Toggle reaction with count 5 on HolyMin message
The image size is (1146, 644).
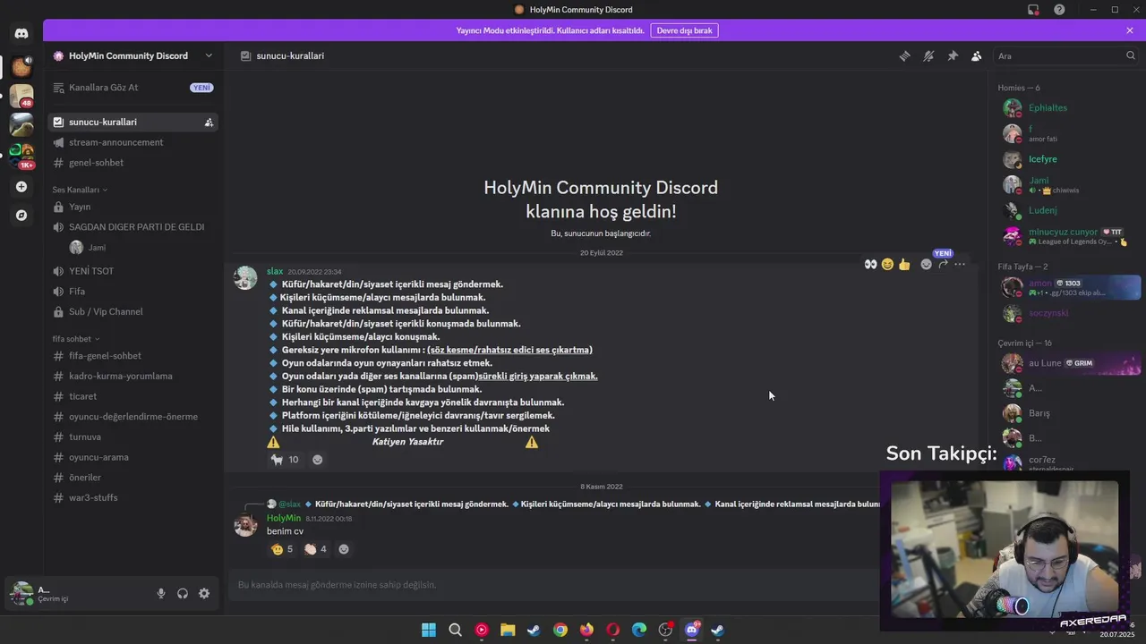pyautogui.click(x=282, y=549)
